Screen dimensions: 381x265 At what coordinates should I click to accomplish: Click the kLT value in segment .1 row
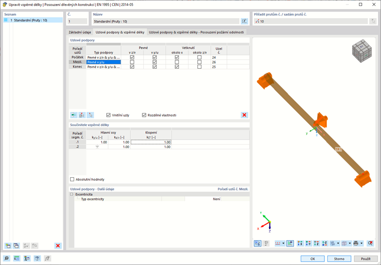point(151,142)
